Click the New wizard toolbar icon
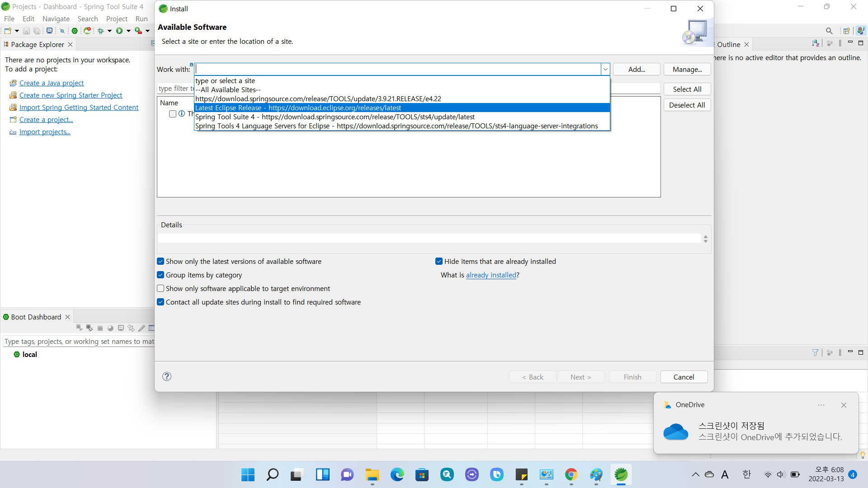The width and height of the screenshot is (868, 488). coord(8,31)
